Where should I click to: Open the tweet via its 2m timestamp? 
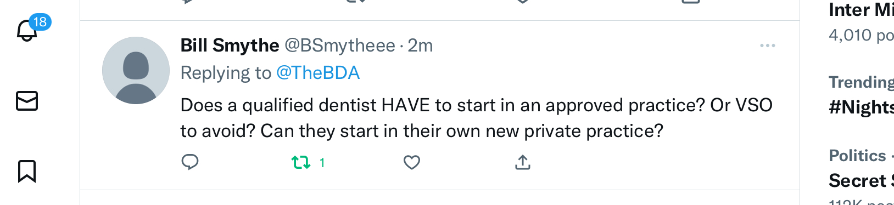point(420,45)
